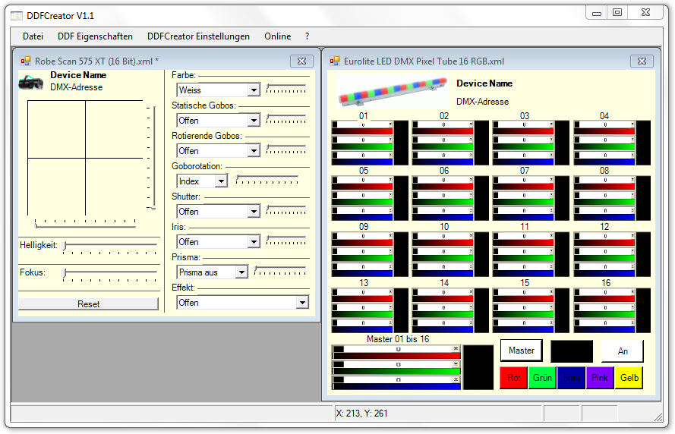Click the pan/tilt crosshair position area
Screen dimensions: 675x434
[85, 158]
